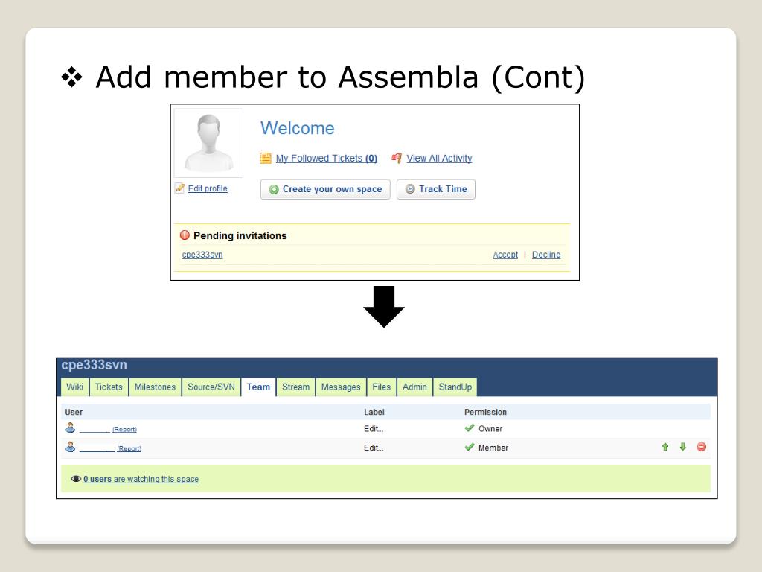The width and height of the screenshot is (762, 572).
Task: Click the Owner row user avatar icon
Action: tap(71, 428)
